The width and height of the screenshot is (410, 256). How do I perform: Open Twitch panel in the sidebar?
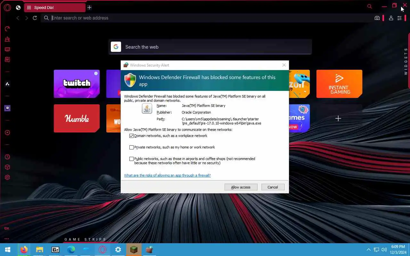pos(7,108)
